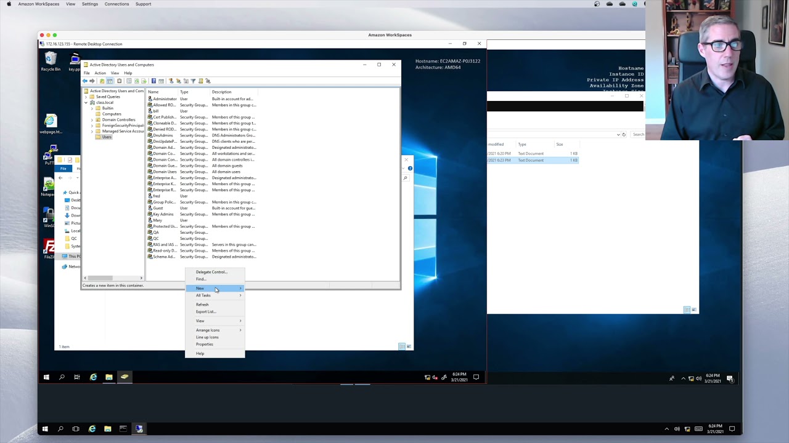
Task: Sort by the Name column header
Action: [x=162, y=92]
